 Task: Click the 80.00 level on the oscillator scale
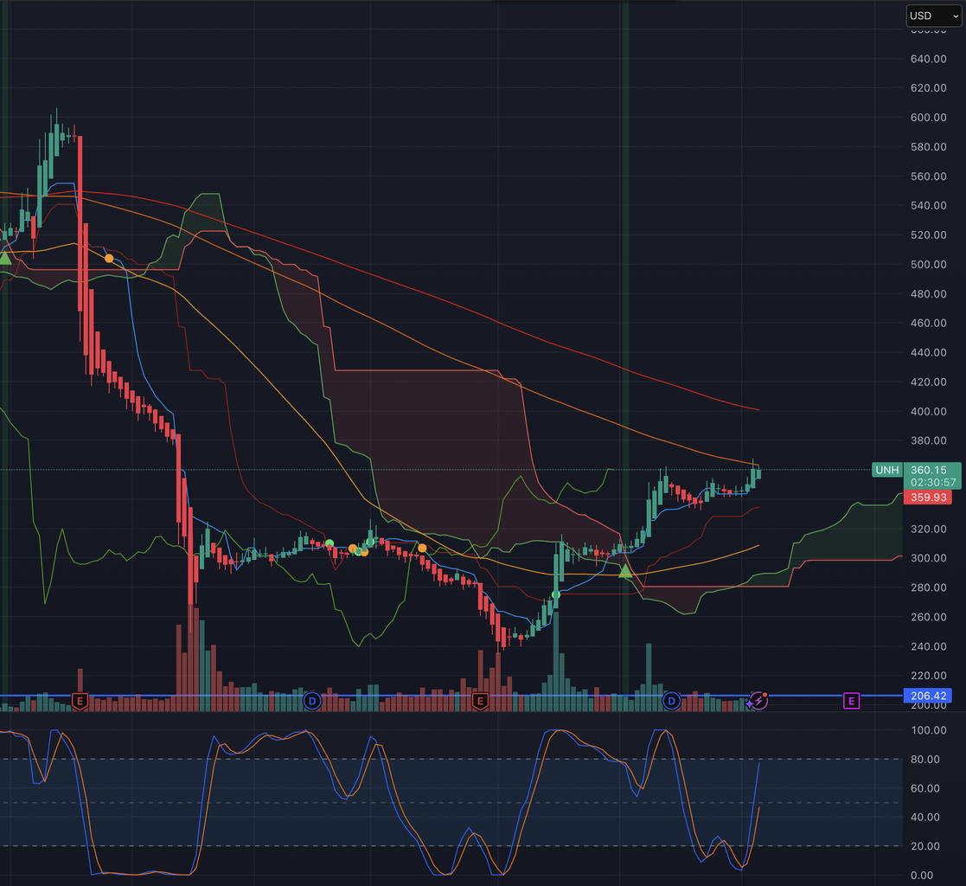pos(925,760)
